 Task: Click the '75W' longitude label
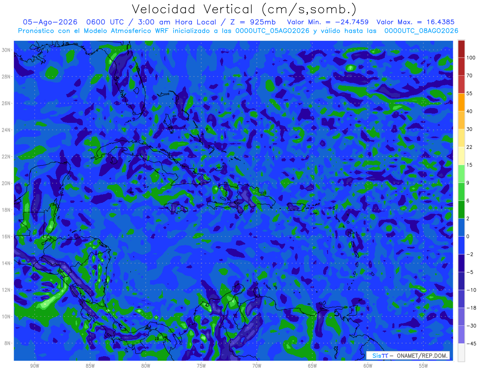[201, 366]
